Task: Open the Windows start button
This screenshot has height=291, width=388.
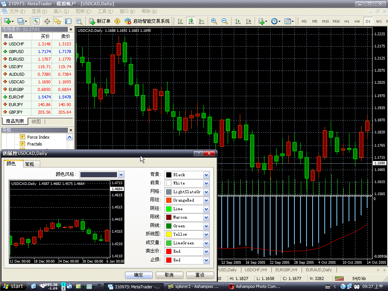Action: 13,286
